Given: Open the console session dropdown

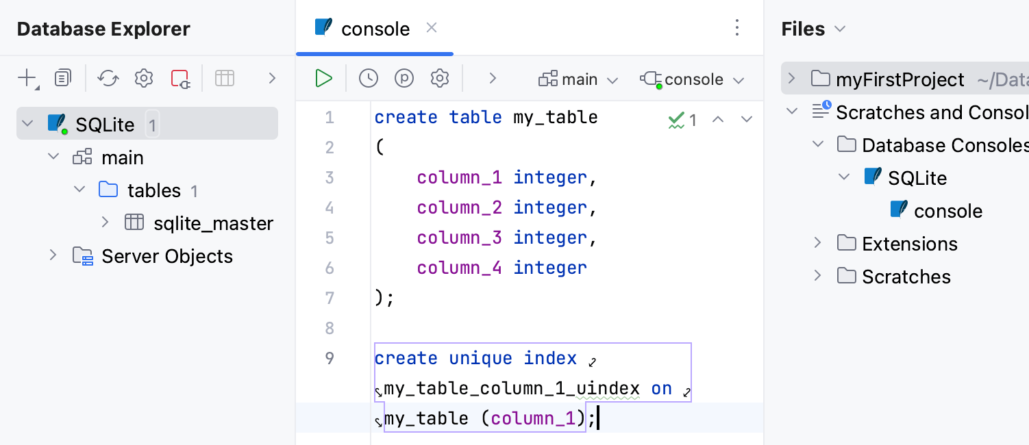Looking at the screenshot, I should [693, 79].
